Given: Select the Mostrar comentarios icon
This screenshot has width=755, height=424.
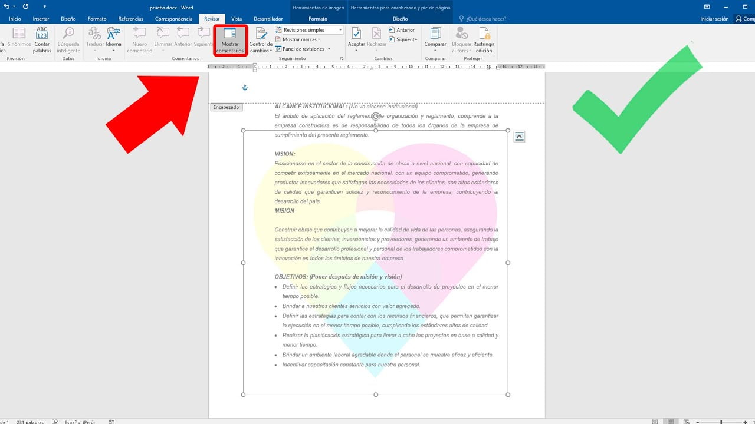Looking at the screenshot, I should [229, 39].
